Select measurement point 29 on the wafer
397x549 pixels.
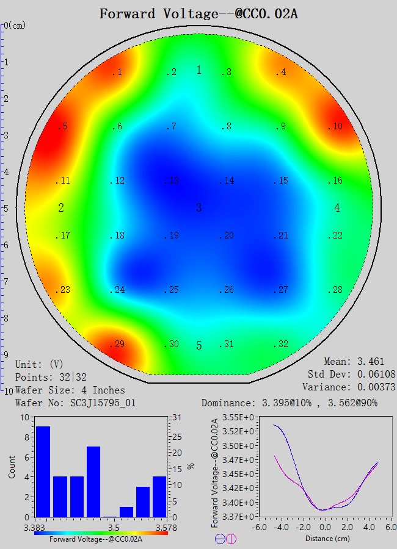[x=117, y=345]
